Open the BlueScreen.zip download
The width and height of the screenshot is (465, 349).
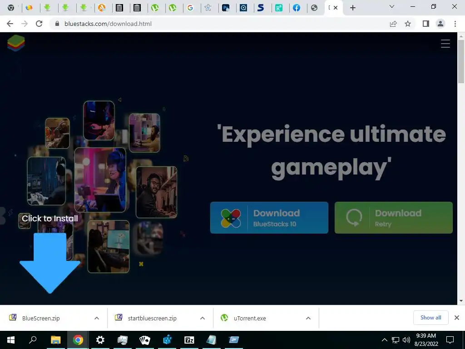(41, 318)
